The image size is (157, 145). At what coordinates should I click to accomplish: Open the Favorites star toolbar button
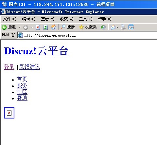click(x=88, y=27)
